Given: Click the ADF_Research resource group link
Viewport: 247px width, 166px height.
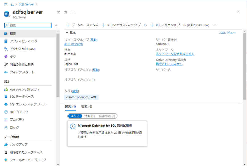Looking at the screenshot, I should (73, 44).
